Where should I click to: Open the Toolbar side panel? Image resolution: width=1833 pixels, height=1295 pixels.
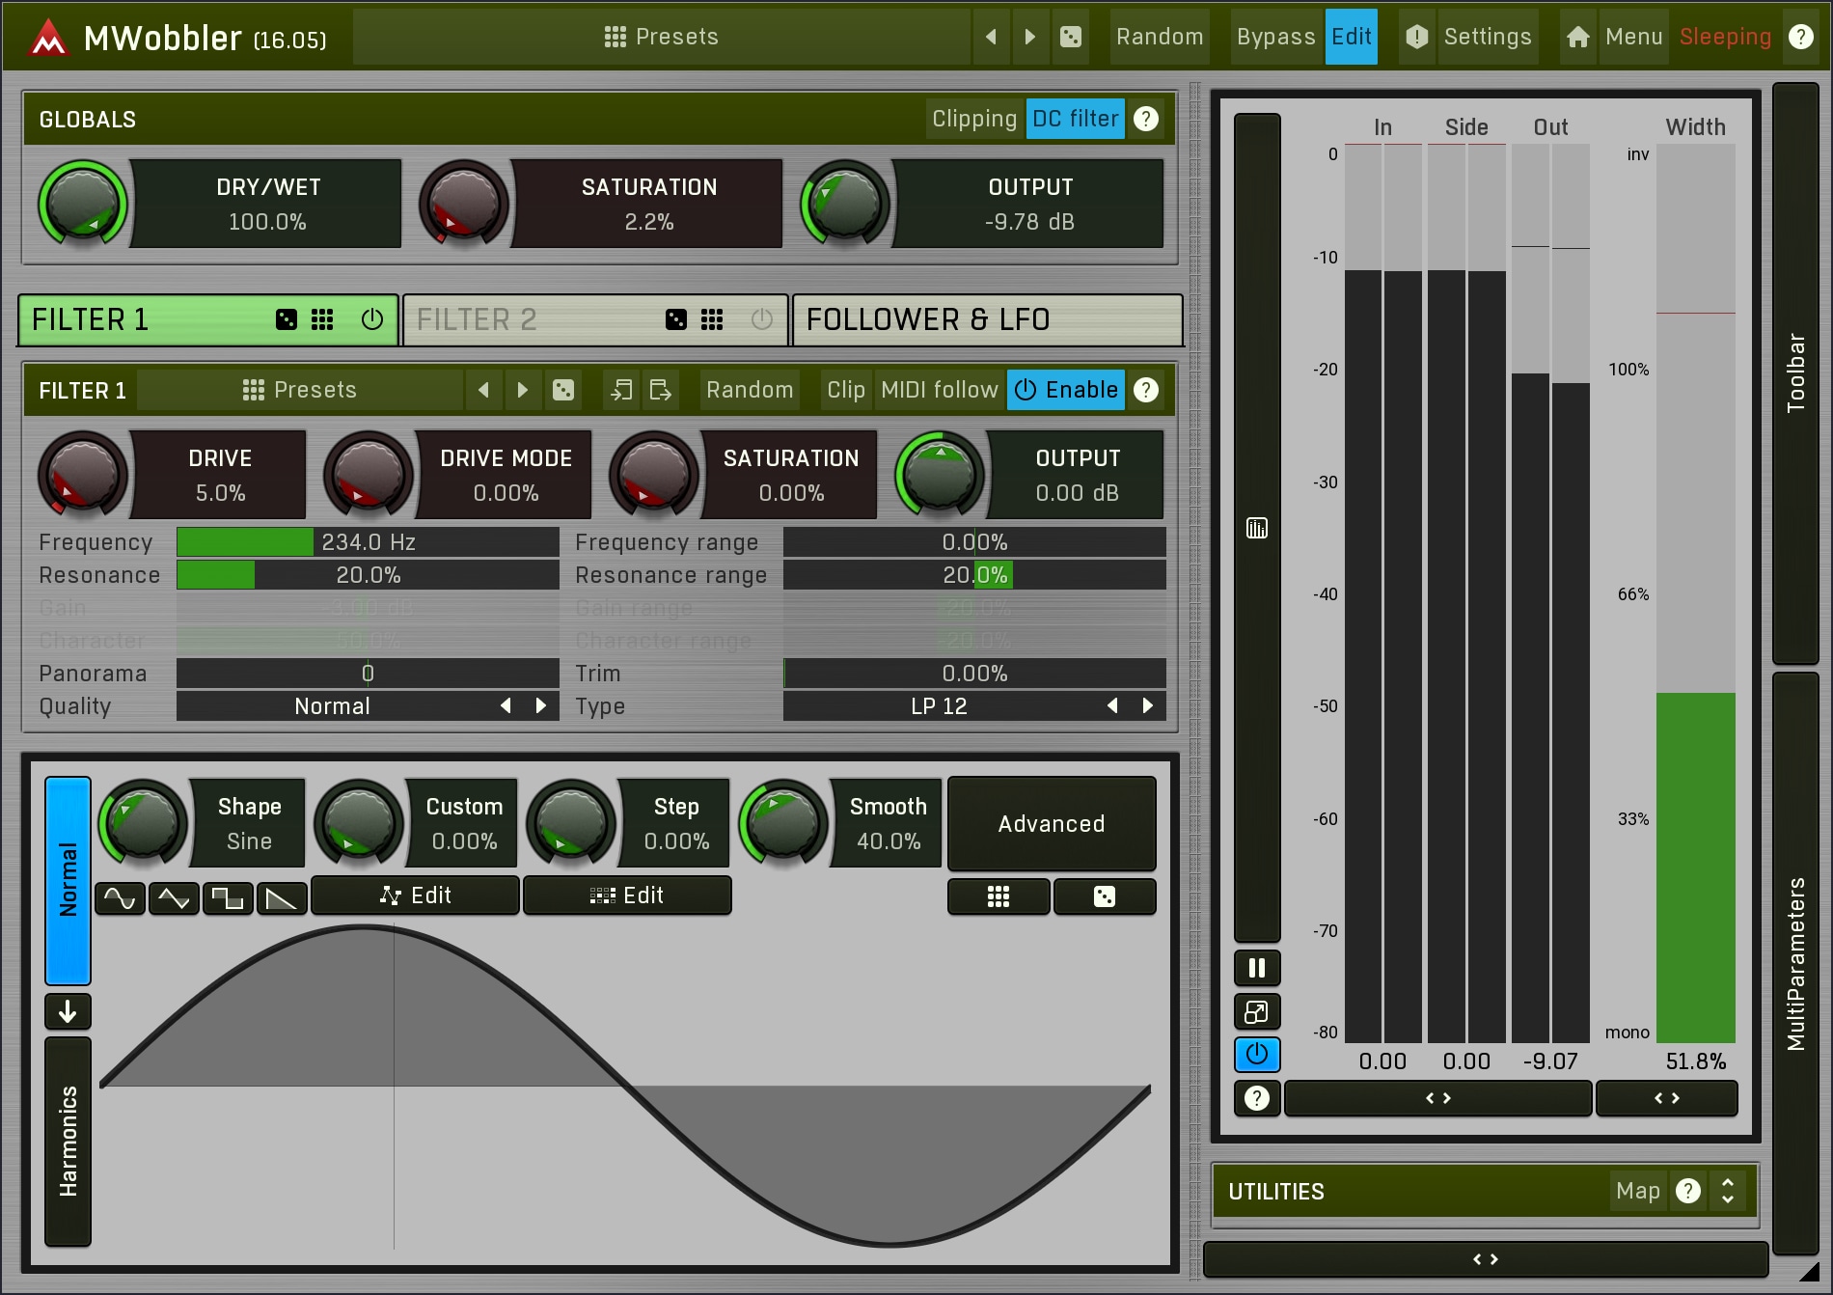coord(1795,373)
